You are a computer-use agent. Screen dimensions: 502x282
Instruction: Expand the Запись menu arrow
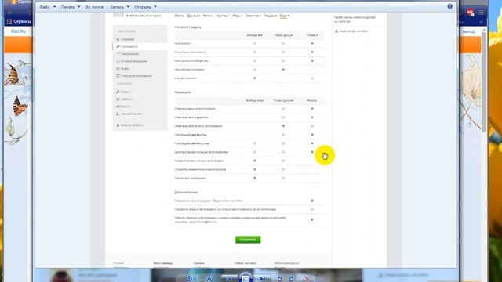(x=128, y=7)
